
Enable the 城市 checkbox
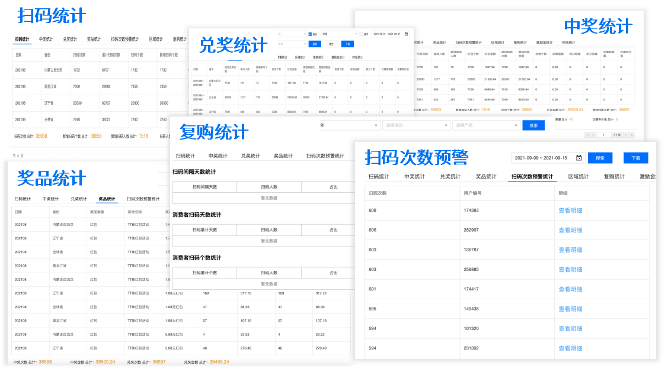(x=361, y=34)
